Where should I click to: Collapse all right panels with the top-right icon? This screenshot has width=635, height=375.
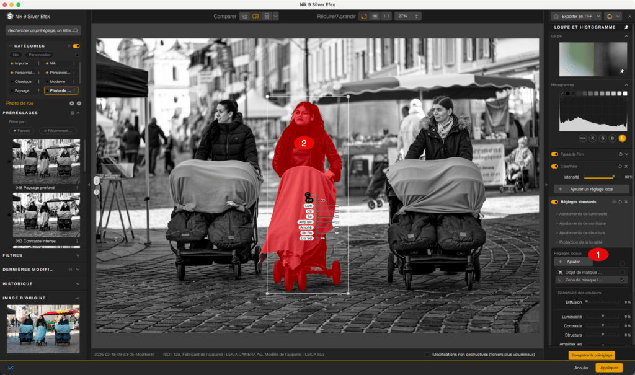click(629, 17)
